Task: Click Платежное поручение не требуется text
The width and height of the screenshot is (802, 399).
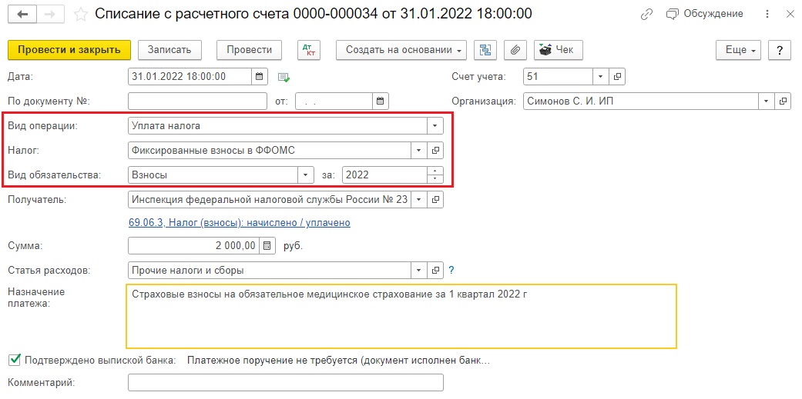Action: [339, 361]
